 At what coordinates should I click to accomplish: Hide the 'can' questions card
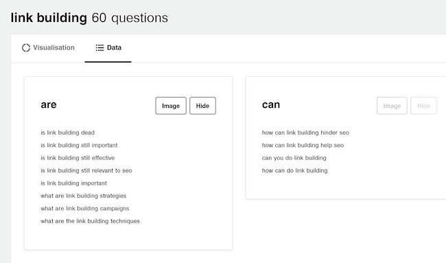tap(423, 106)
